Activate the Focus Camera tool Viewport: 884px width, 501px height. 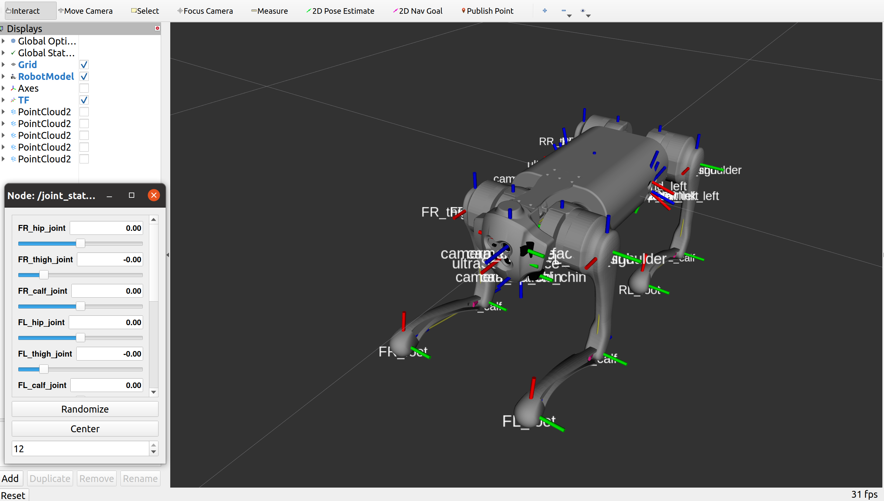pyautogui.click(x=205, y=11)
